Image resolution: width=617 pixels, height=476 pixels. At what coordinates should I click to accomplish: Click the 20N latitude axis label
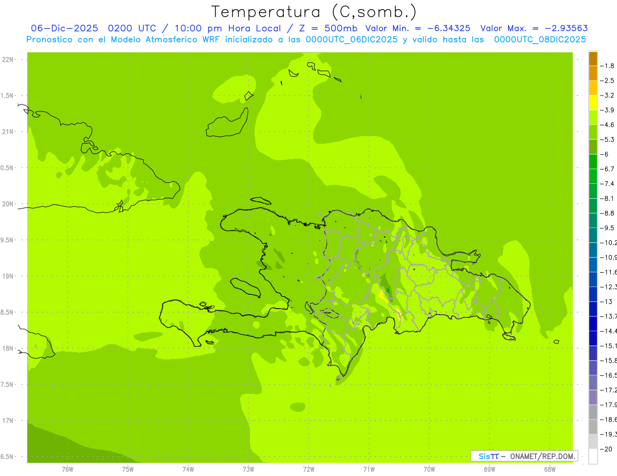click(8, 204)
